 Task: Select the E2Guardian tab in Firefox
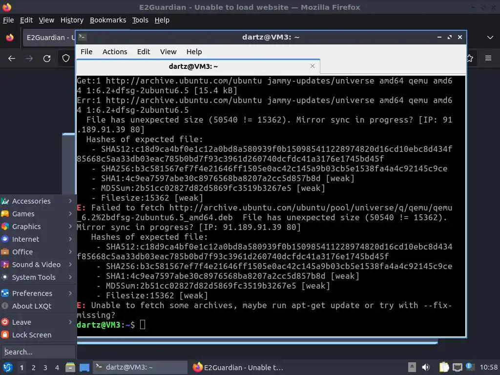[49, 38]
